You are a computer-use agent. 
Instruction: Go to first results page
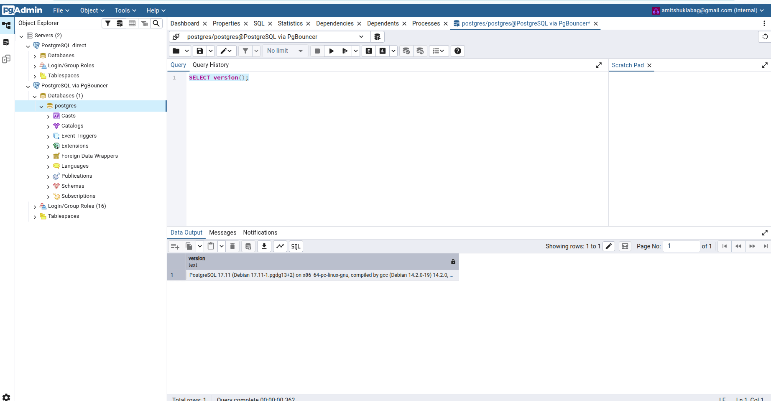click(x=725, y=246)
